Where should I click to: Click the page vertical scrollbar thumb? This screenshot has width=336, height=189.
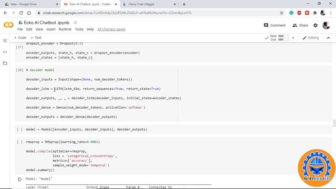[334, 123]
